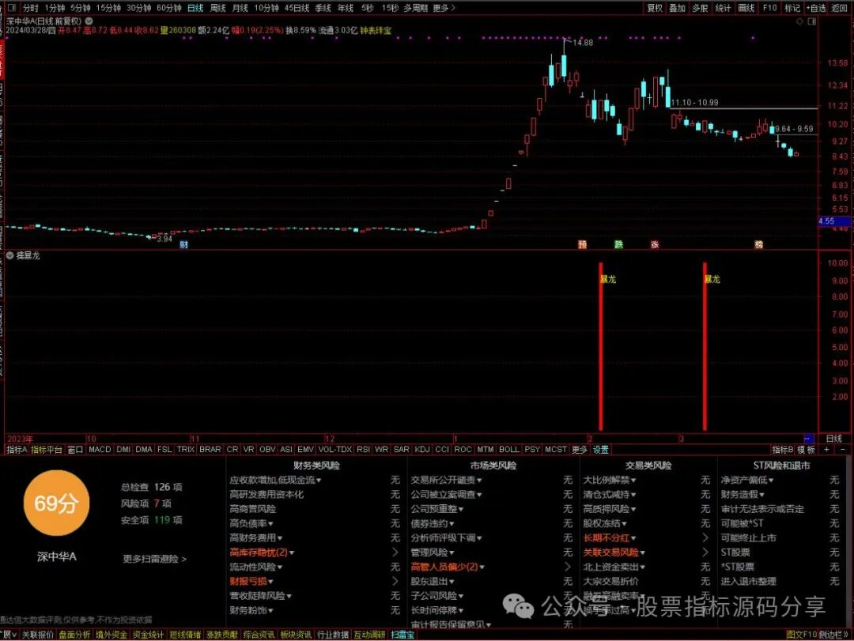Expand 大比例解禁 dropdown
854x641 pixels.
click(x=610, y=480)
